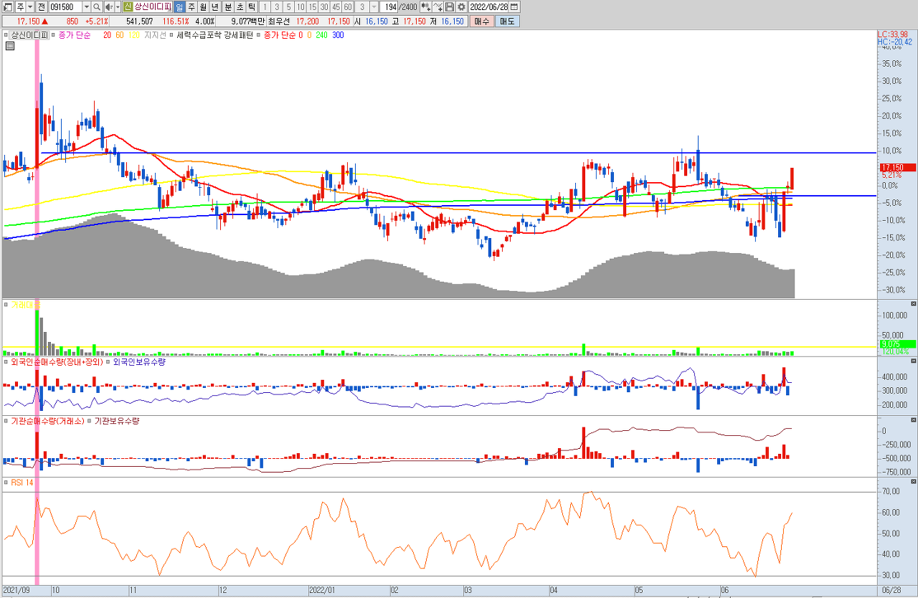This screenshot has height=598, width=918.
Task: Open the tick interval dropdown after 3
Action: 374,7
